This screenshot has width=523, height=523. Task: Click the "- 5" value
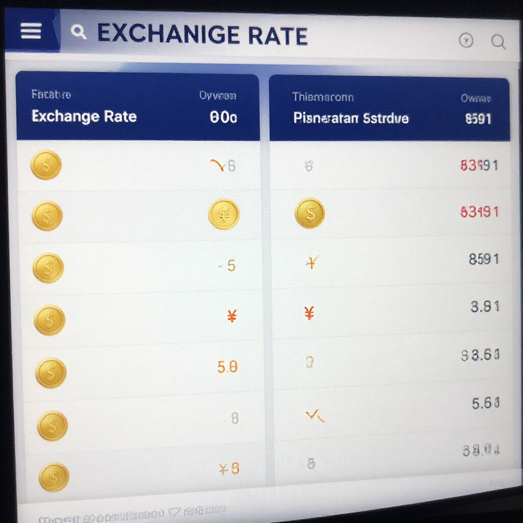(x=227, y=266)
